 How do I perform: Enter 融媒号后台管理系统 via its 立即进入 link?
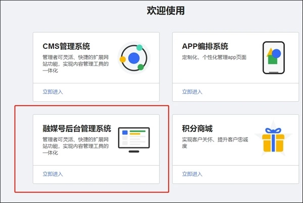point(53,174)
